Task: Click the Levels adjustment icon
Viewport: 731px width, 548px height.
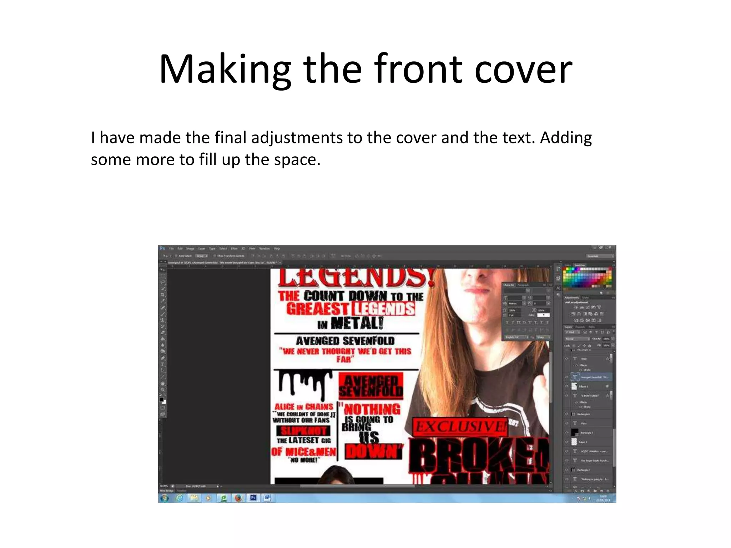Action: point(581,307)
